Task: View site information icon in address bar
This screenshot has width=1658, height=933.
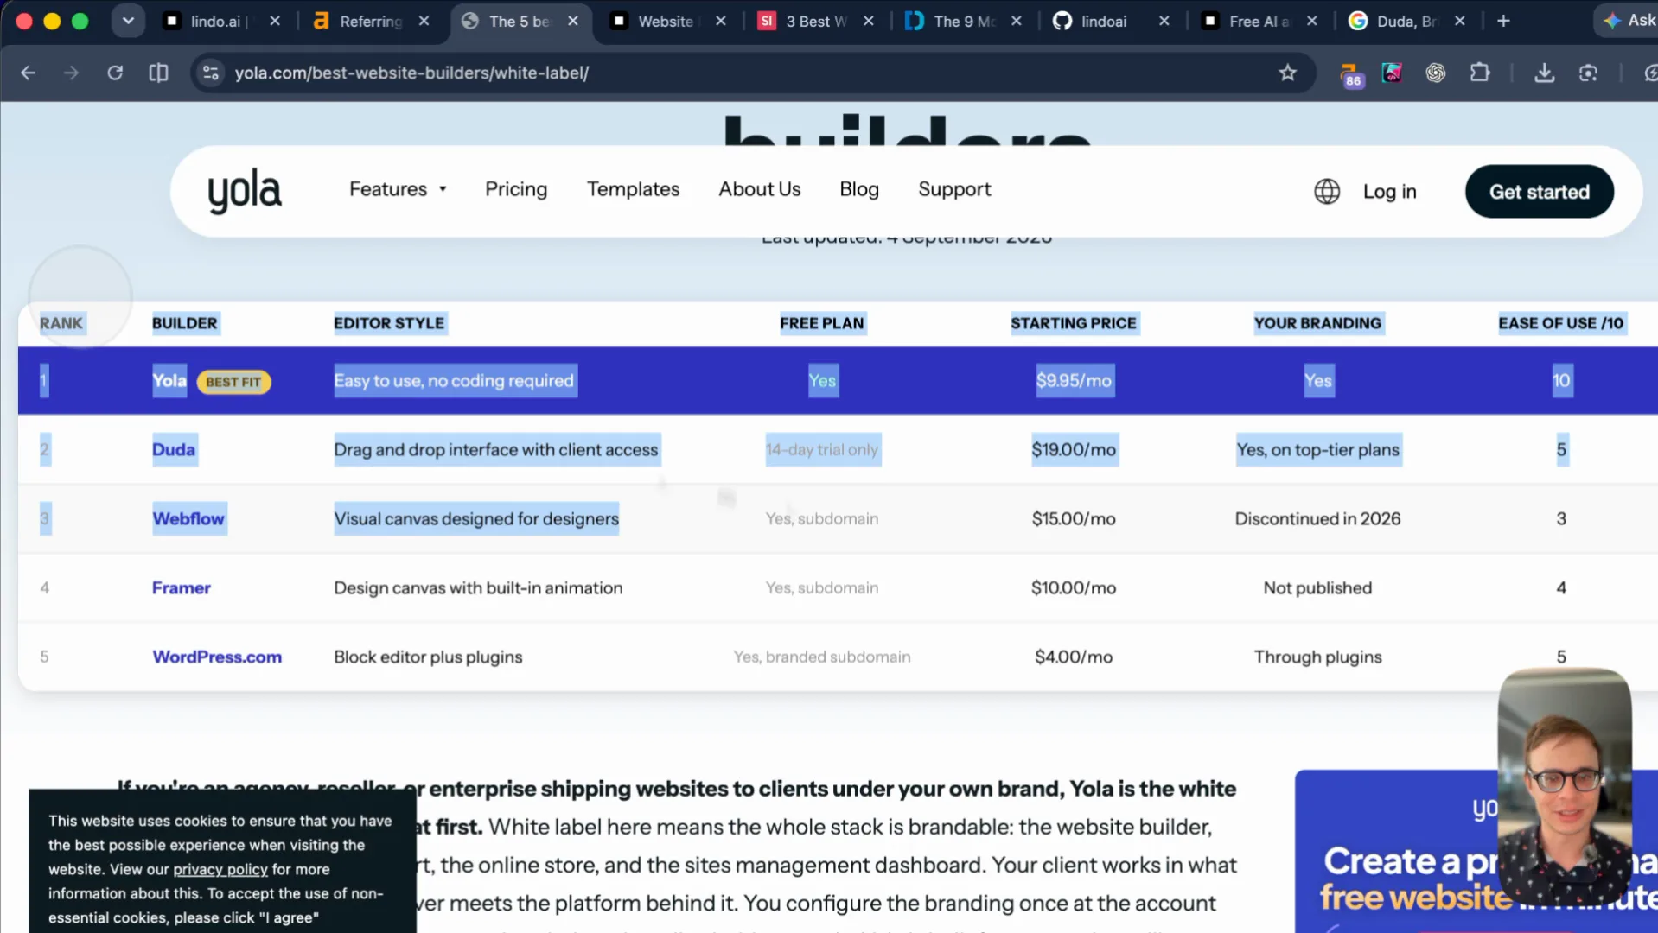Action: point(210,73)
